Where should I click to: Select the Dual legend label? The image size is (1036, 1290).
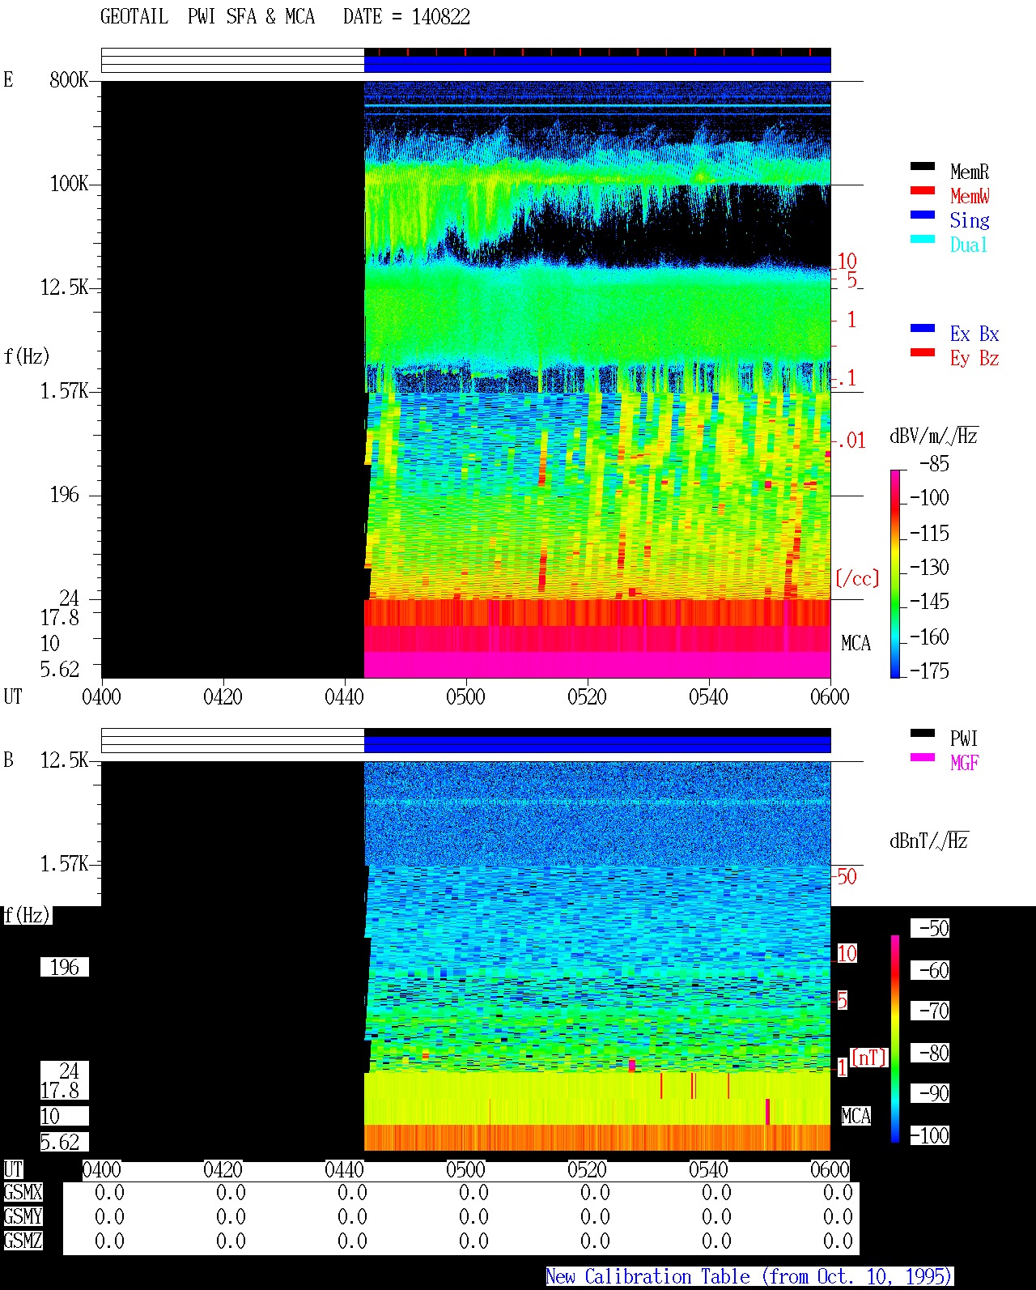tap(969, 245)
